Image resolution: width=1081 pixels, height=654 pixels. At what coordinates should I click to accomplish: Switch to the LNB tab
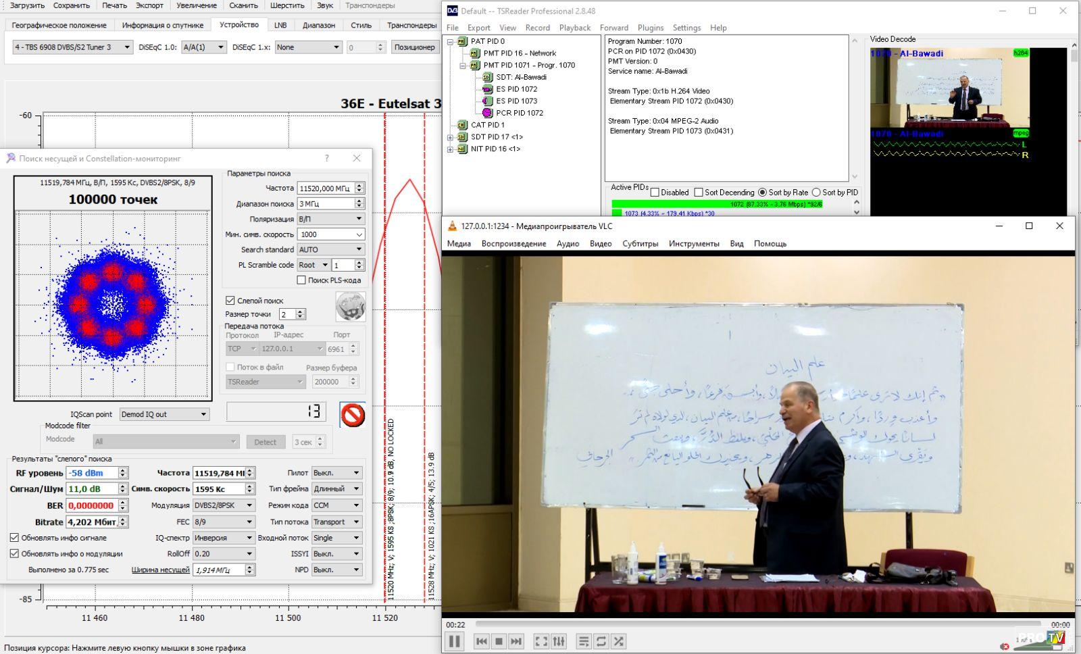[280, 25]
